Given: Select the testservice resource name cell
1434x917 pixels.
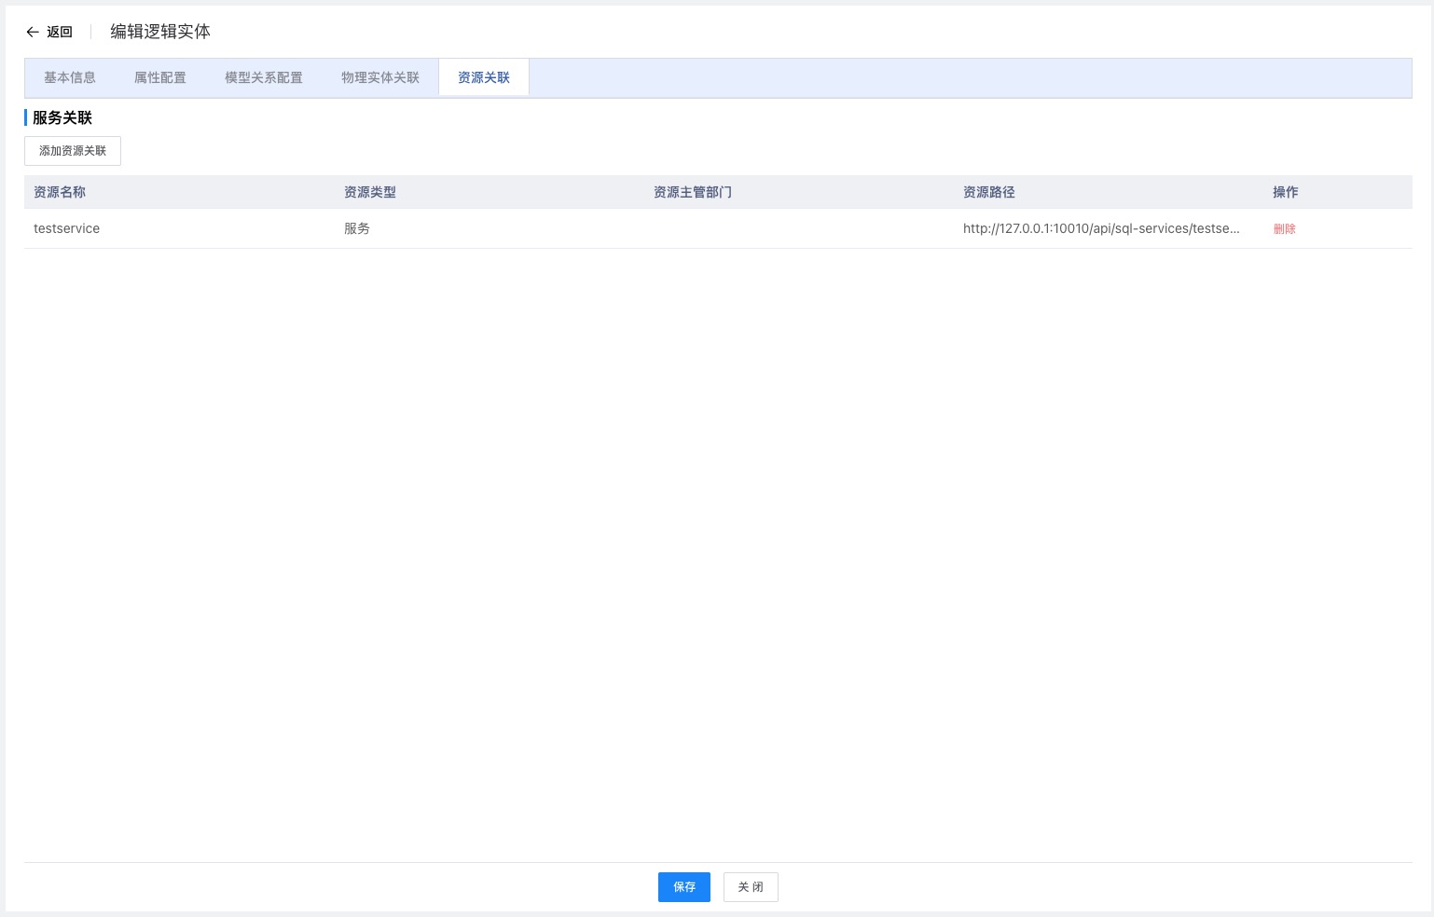Looking at the screenshot, I should tap(67, 228).
